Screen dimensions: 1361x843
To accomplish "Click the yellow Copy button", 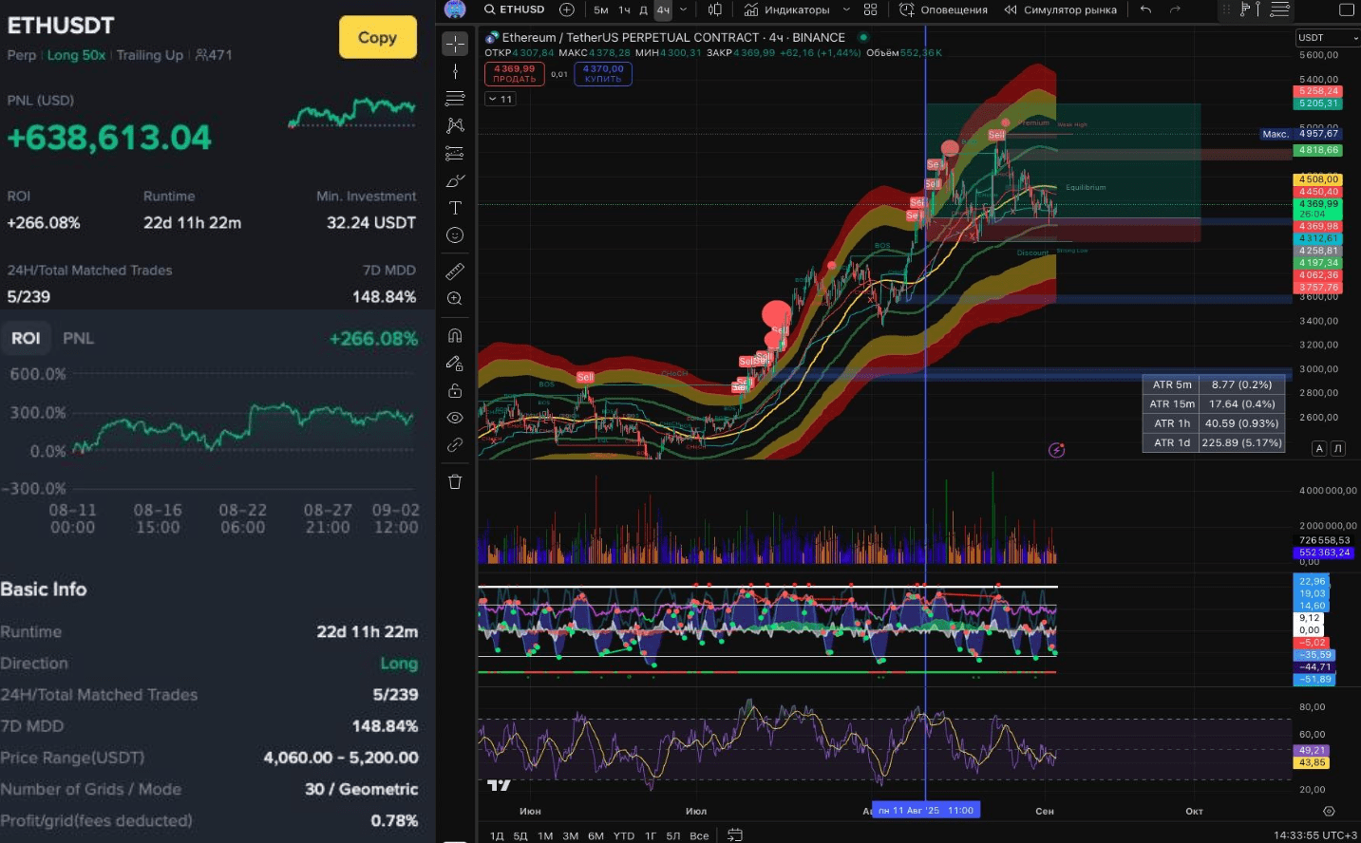I will click(377, 37).
